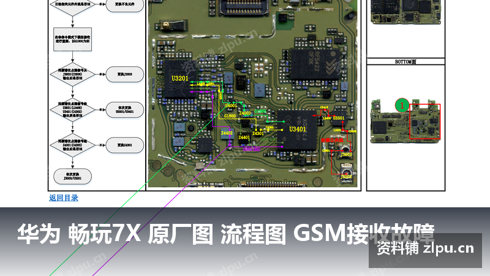This screenshot has height=276, width=490.
Task: Click the 依次更换 J3503/U3201 end box
Action: [72, 177]
